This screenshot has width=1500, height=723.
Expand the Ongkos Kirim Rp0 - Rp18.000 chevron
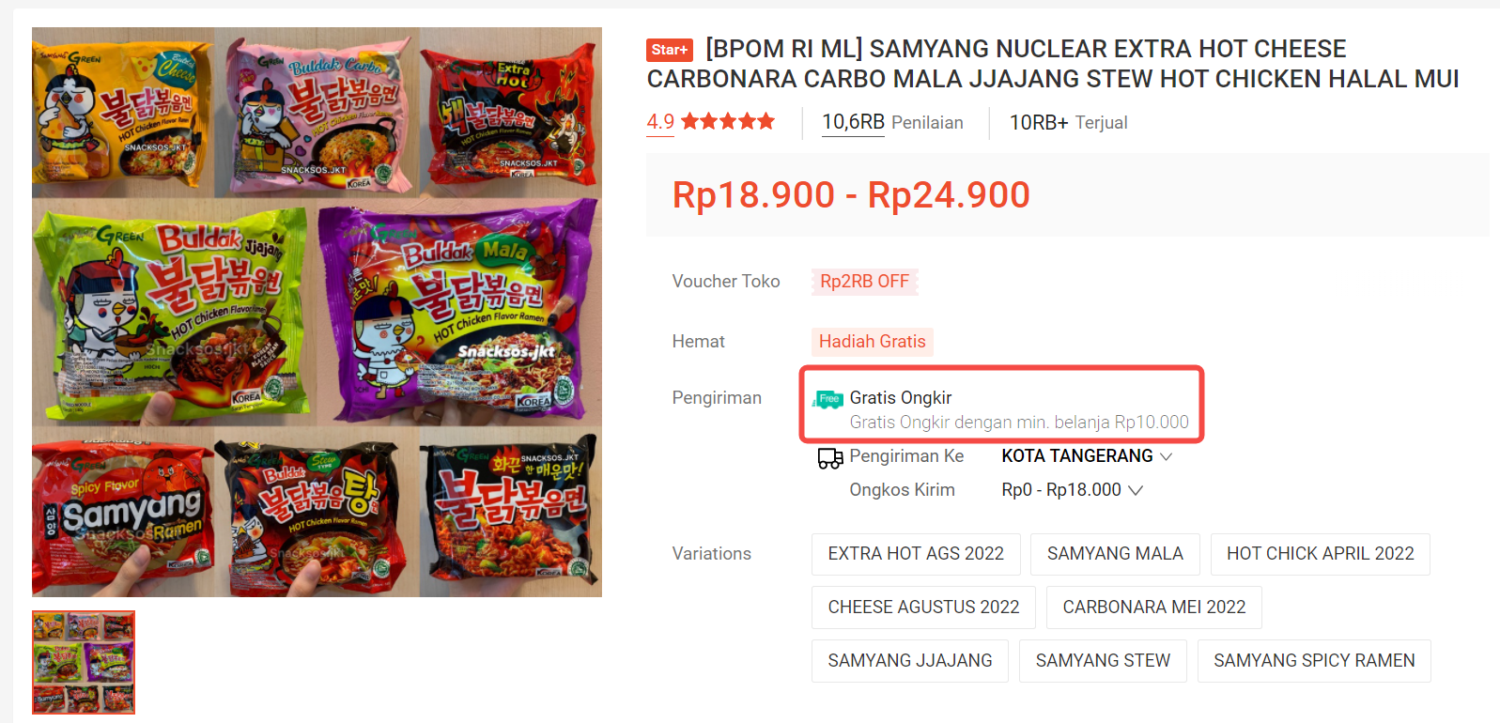point(1136,490)
